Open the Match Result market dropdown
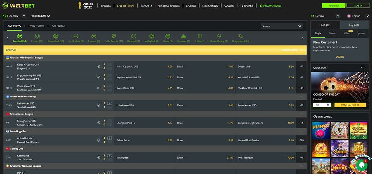This screenshot has width=372, height=174. (292, 50)
